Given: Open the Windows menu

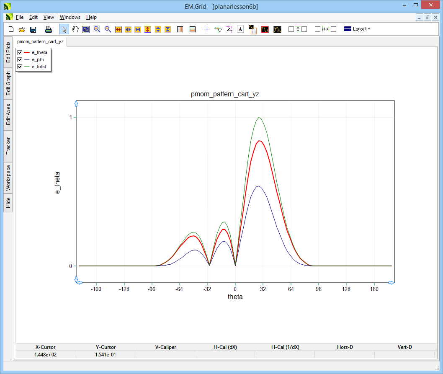Looking at the screenshot, I should pyautogui.click(x=70, y=17).
